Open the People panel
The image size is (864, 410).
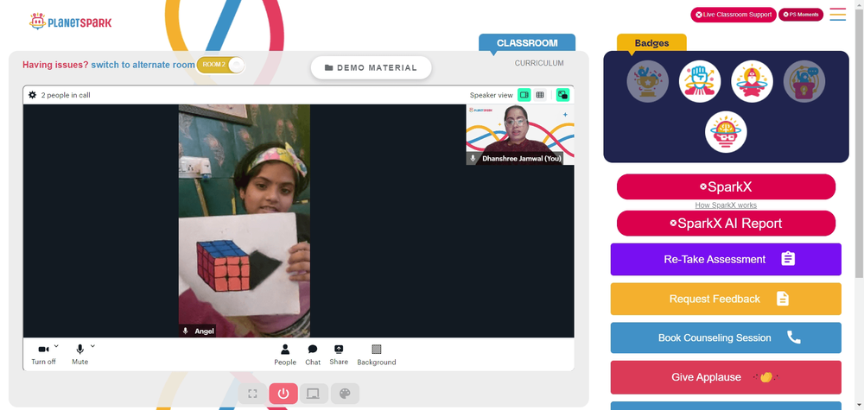[x=285, y=355]
